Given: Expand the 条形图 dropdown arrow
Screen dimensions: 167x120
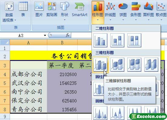Looking at the screenshot, I should point(136,20).
